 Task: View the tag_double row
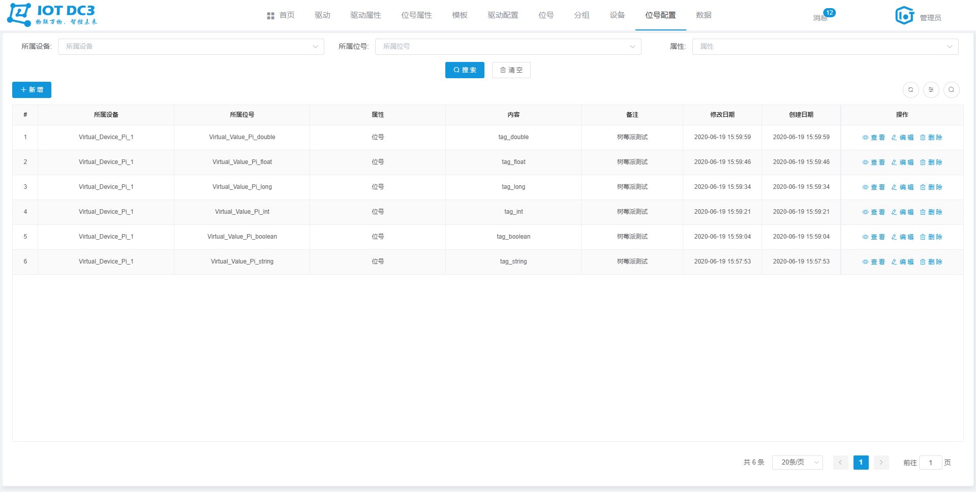tap(873, 138)
